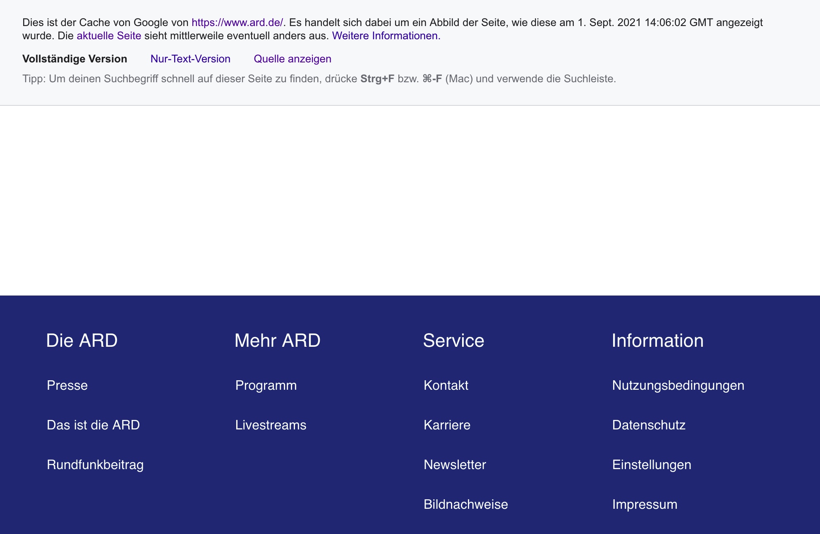Image resolution: width=820 pixels, height=534 pixels.
Task: Click the 'Information' footer heading
Action: pyautogui.click(x=657, y=341)
